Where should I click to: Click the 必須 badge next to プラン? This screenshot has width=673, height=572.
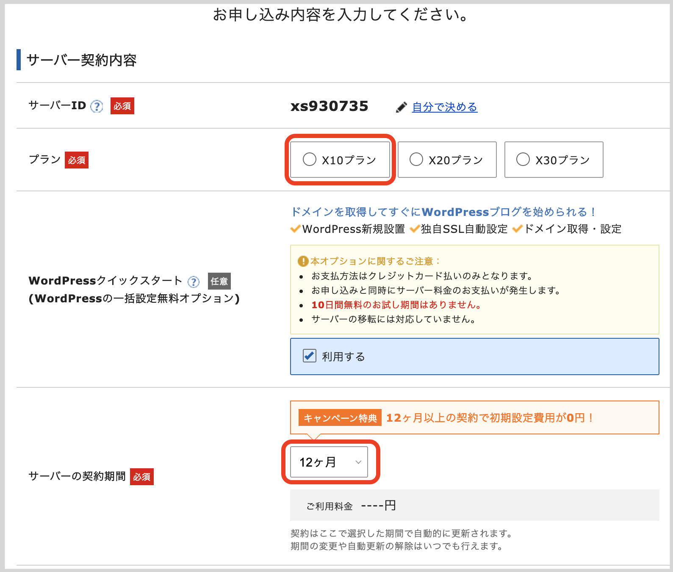click(x=77, y=160)
